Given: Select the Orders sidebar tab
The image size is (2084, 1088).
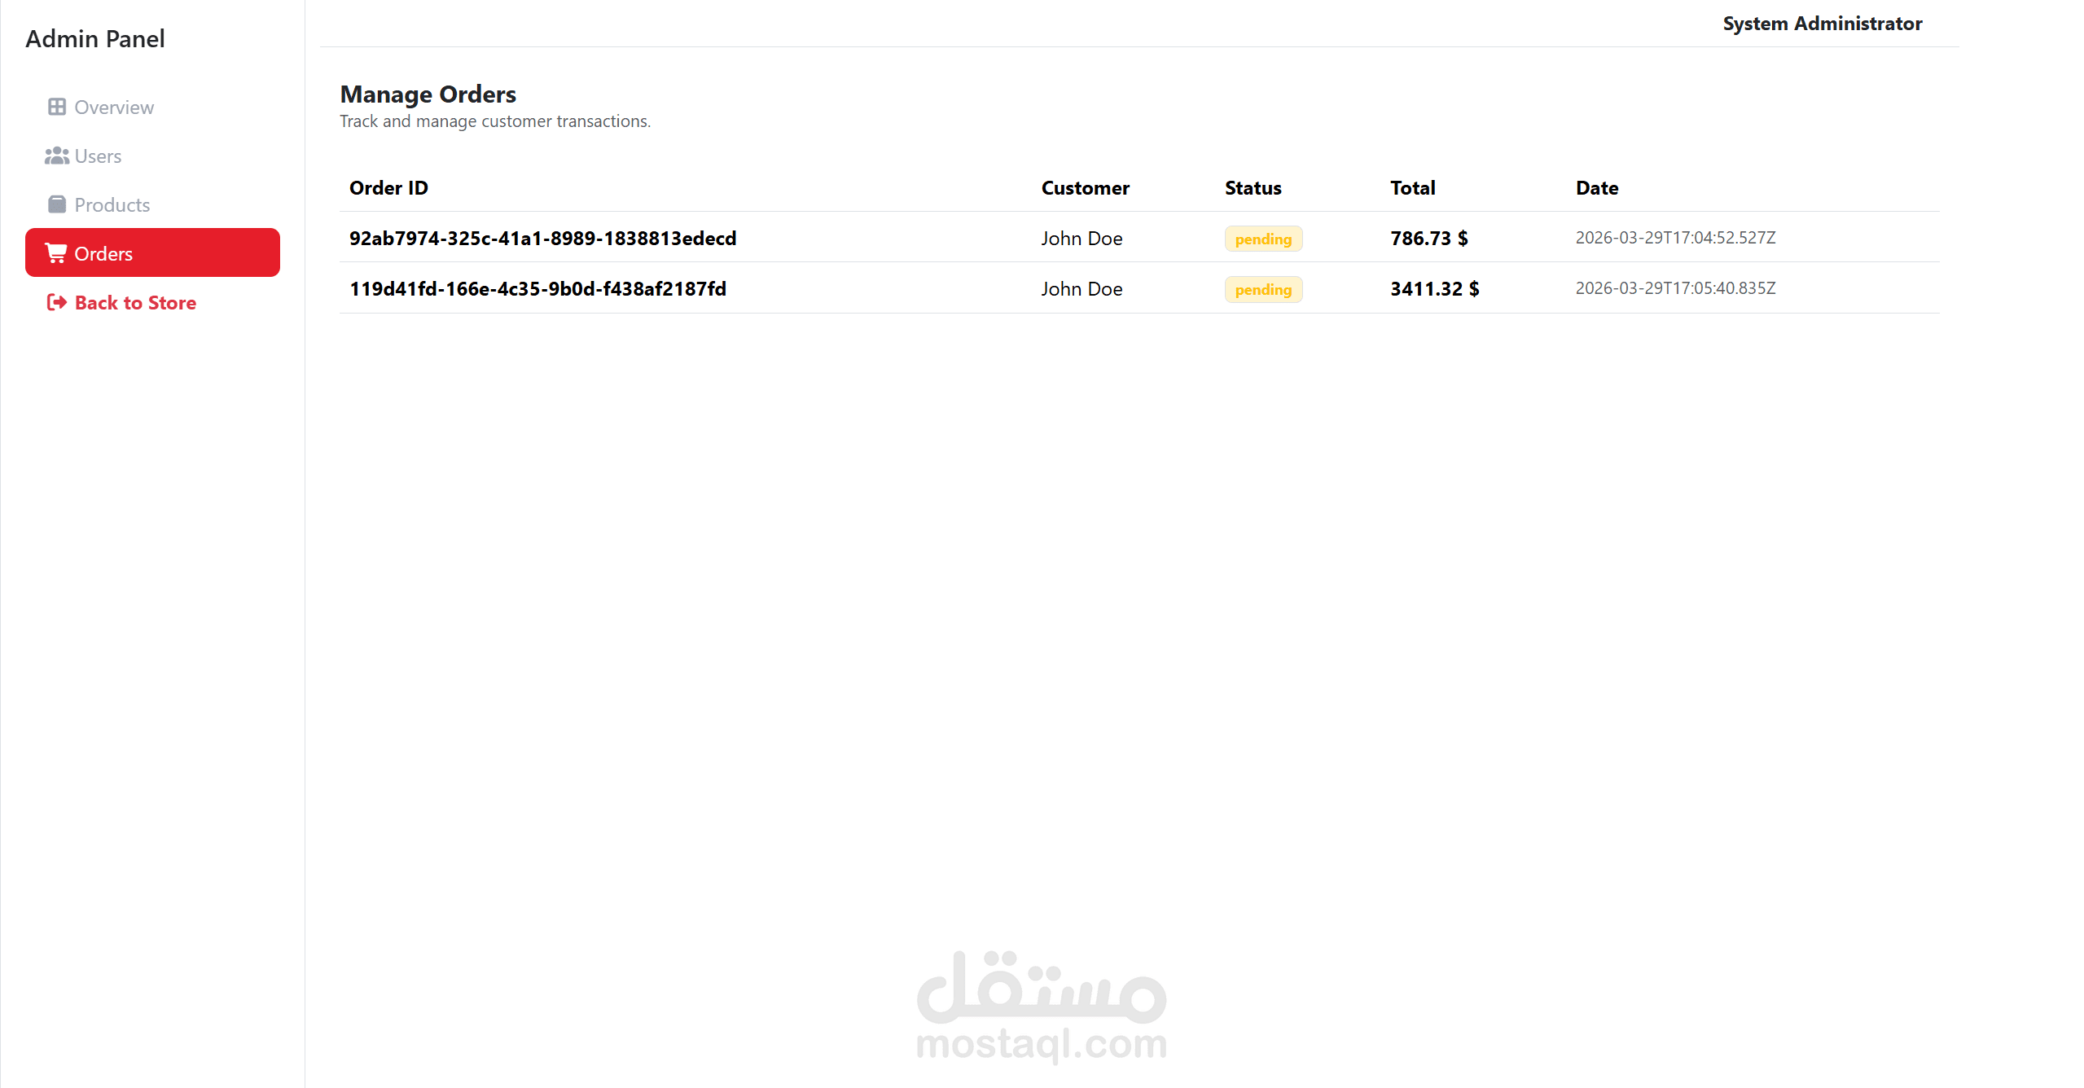Looking at the screenshot, I should coord(152,252).
